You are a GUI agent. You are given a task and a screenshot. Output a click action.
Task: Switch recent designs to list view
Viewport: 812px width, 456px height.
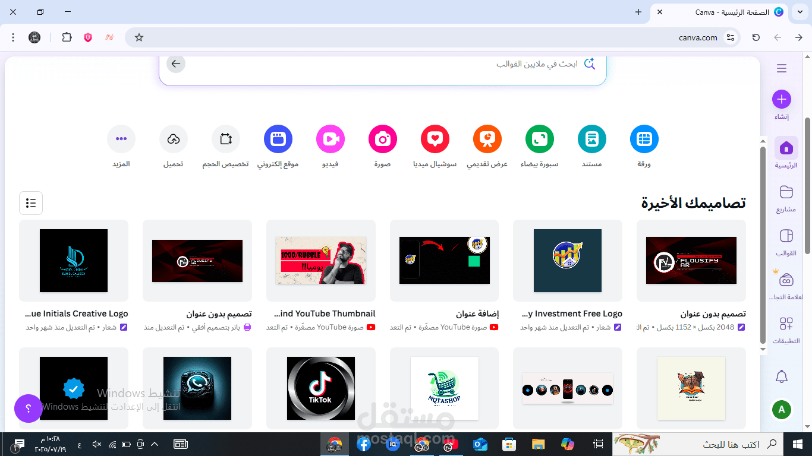(x=31, y=203)
